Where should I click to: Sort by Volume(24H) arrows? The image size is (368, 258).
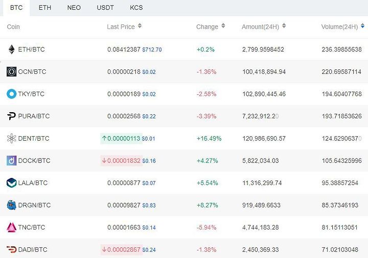click(x=362, y=26)
